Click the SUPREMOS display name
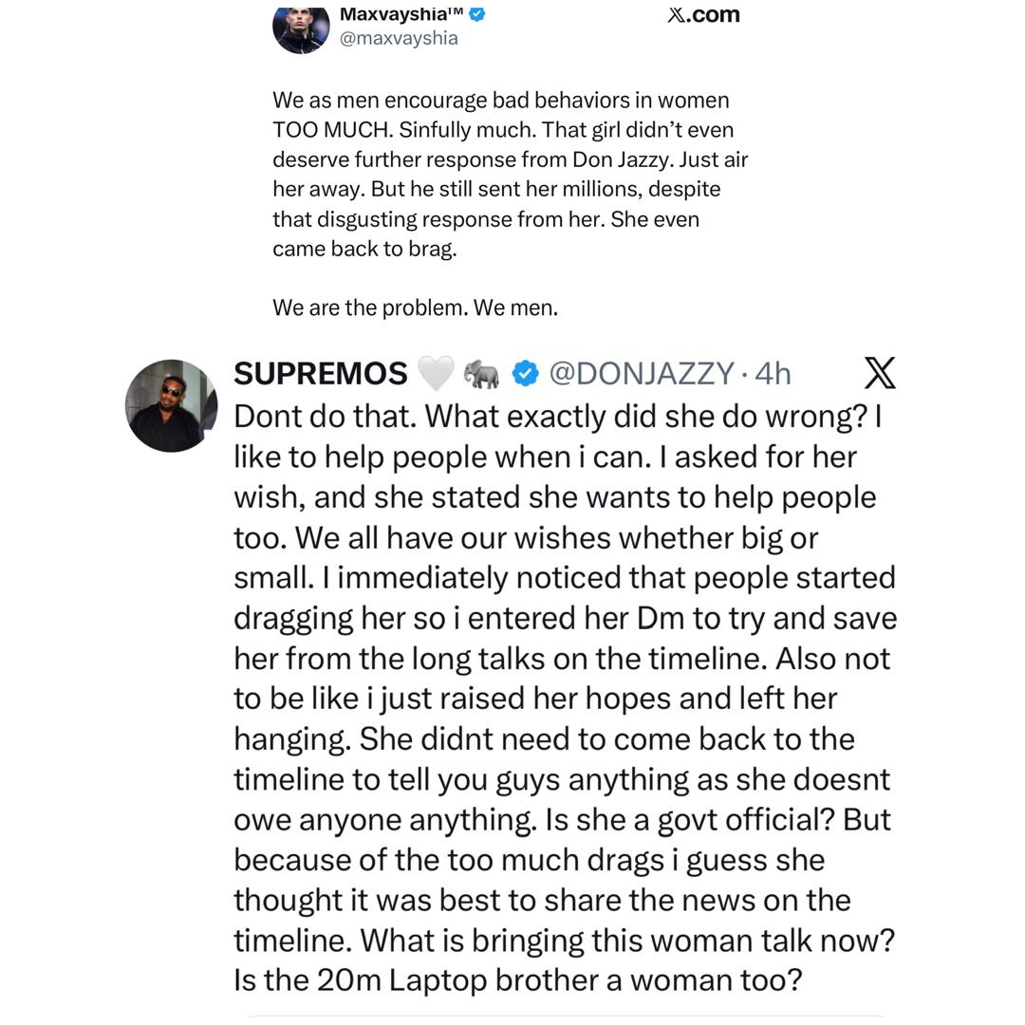 (321, 374)
